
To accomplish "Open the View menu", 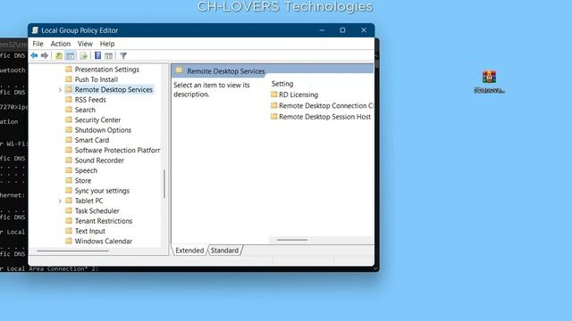I will pos(85,44).
